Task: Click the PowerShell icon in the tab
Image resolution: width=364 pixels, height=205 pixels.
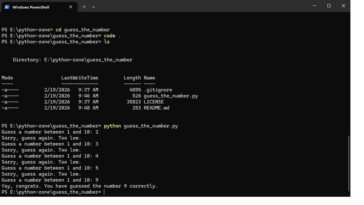Action: point(7,7)
